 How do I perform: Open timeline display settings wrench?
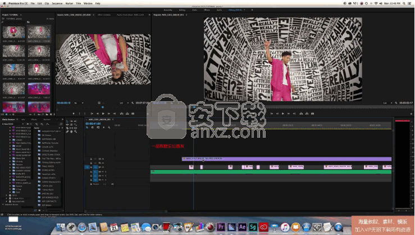coord(109,128)
